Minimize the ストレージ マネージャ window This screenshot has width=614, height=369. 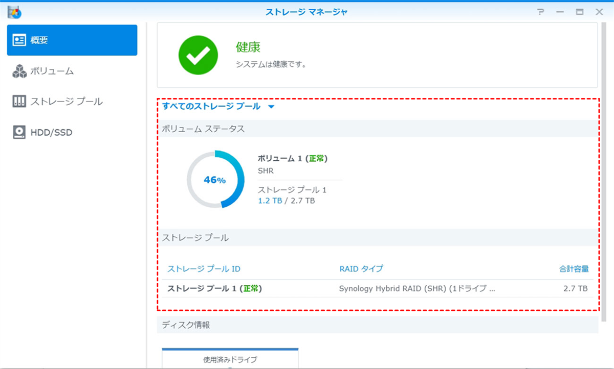coord(560,12)
